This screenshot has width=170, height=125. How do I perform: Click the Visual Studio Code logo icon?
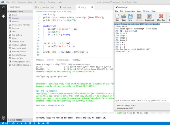(x=3, y=2)
